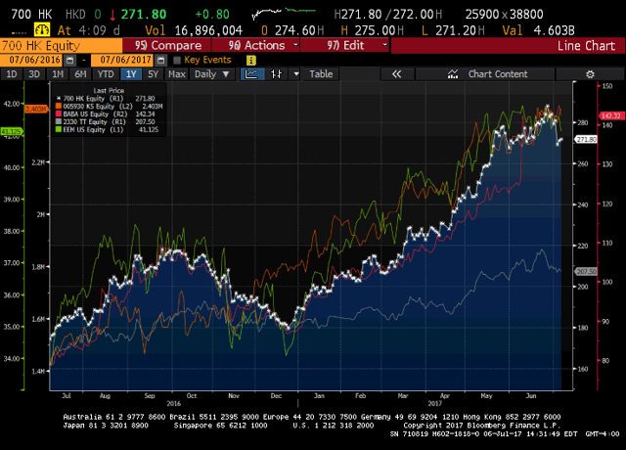Click the Vol 16,896,004 value
626x450 pixels.
(x=194, y=30)
